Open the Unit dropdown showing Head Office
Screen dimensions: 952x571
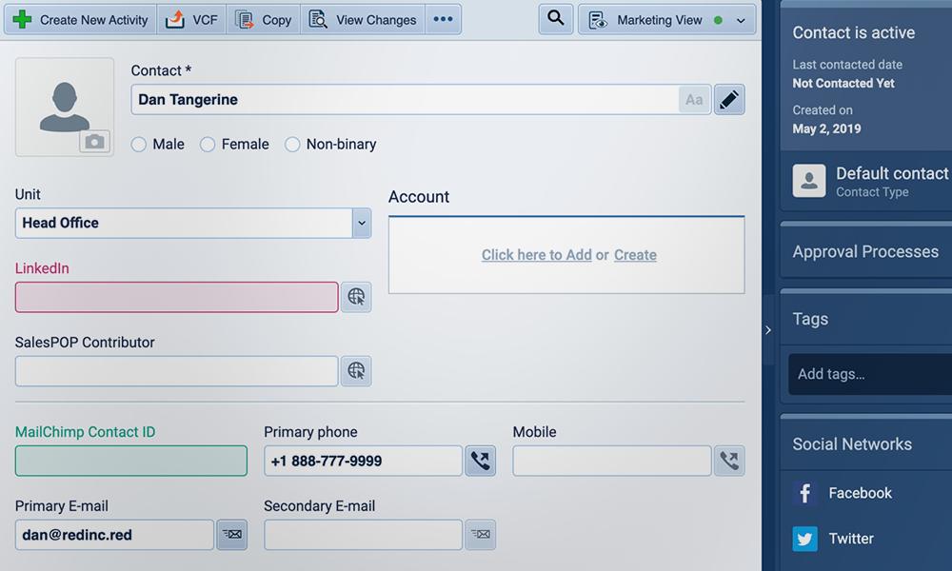tap(361, 223)
